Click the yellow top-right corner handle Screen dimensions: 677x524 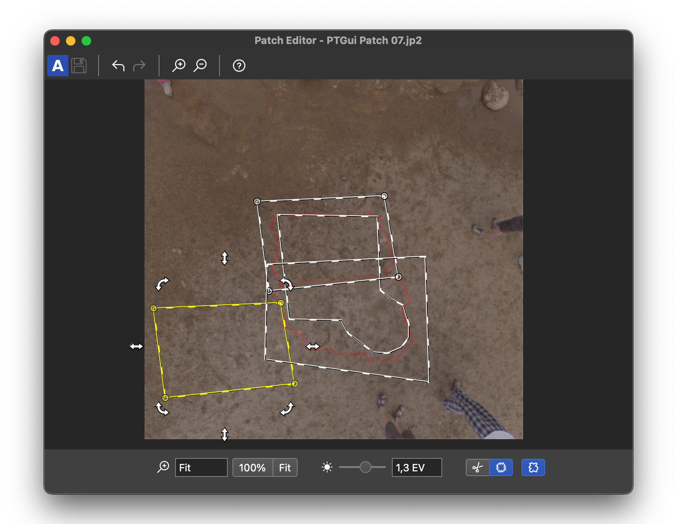(x=280, y=303)
